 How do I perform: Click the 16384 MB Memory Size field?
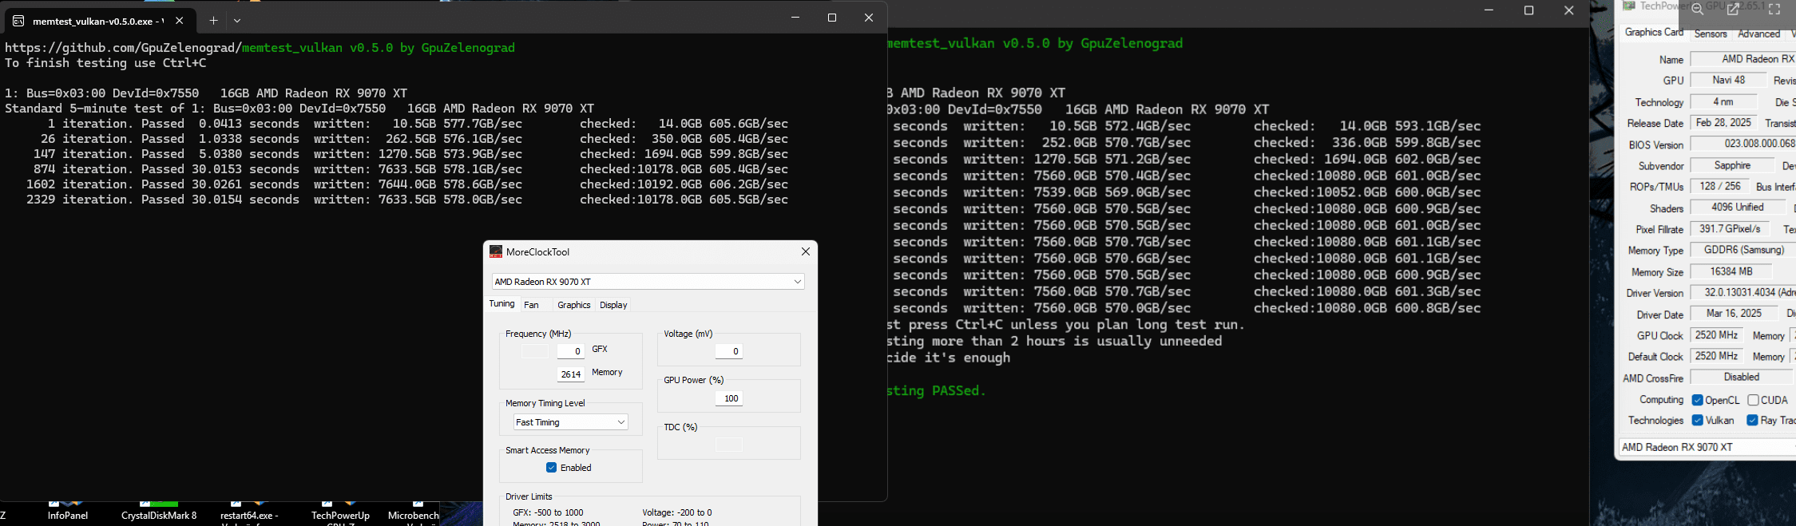(1731, 271)
